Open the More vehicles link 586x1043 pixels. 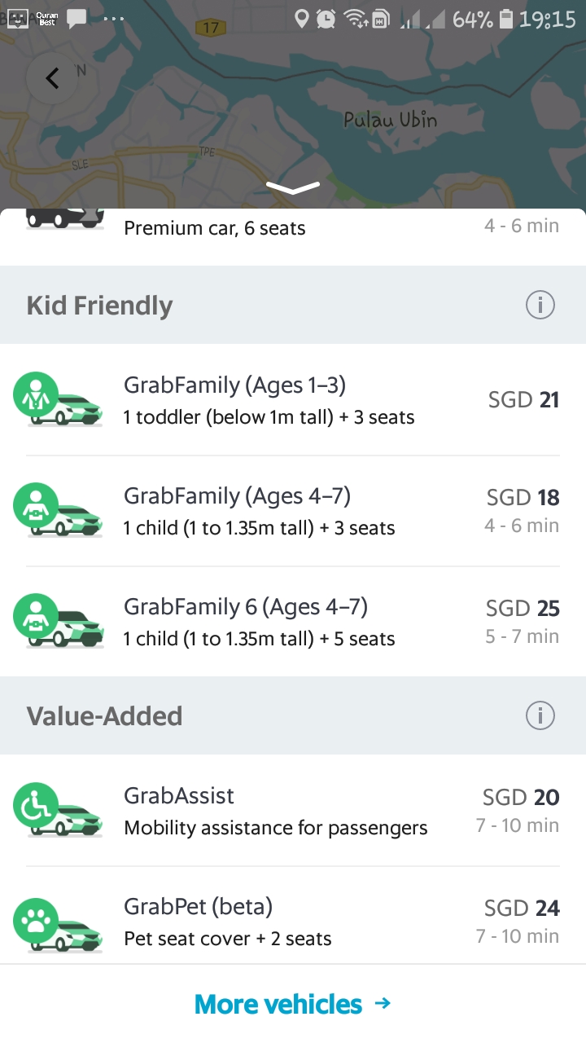pyautogui.click(x=278, y=1004)
